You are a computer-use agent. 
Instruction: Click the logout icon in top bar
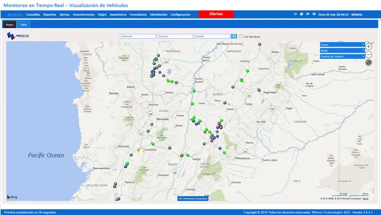tap(295, 14)
